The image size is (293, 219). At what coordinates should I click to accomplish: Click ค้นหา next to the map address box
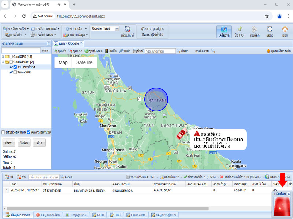[182, 51]
